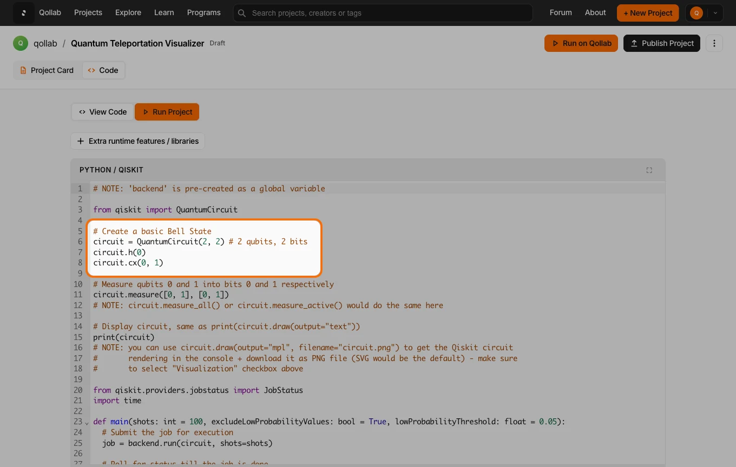736x467 pixels.
Task: Open the Explore menu
Action: pos(128,12)
